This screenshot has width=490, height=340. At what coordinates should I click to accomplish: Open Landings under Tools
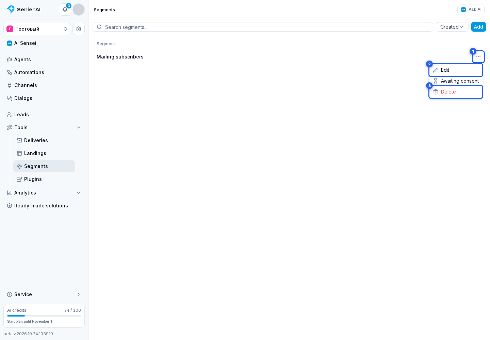(x=44, y=153)
